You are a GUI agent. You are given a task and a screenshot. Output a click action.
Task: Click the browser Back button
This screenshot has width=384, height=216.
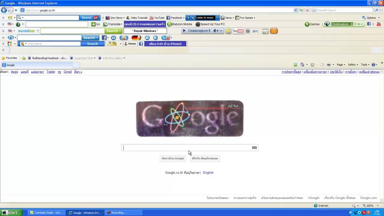pyautogui.click(x=4, y=10)
